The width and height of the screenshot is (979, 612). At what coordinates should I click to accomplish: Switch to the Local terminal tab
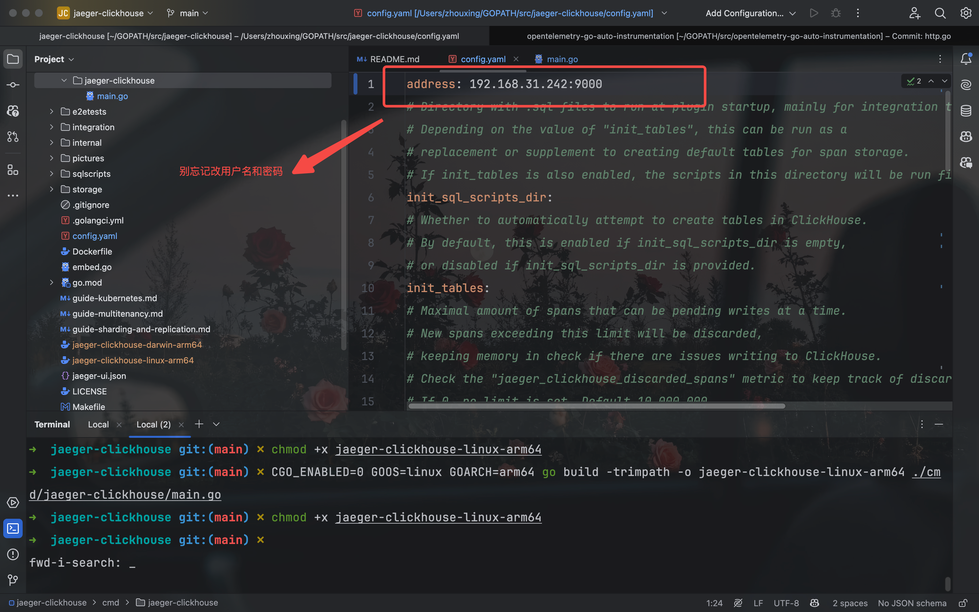[x=98, y=424]
